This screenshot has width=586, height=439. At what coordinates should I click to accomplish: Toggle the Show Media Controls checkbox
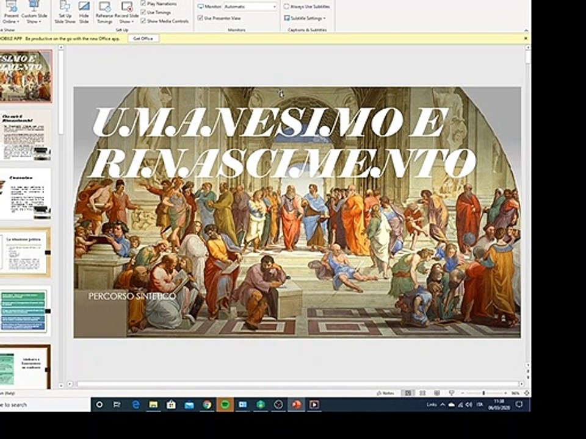tap(143, 21)
